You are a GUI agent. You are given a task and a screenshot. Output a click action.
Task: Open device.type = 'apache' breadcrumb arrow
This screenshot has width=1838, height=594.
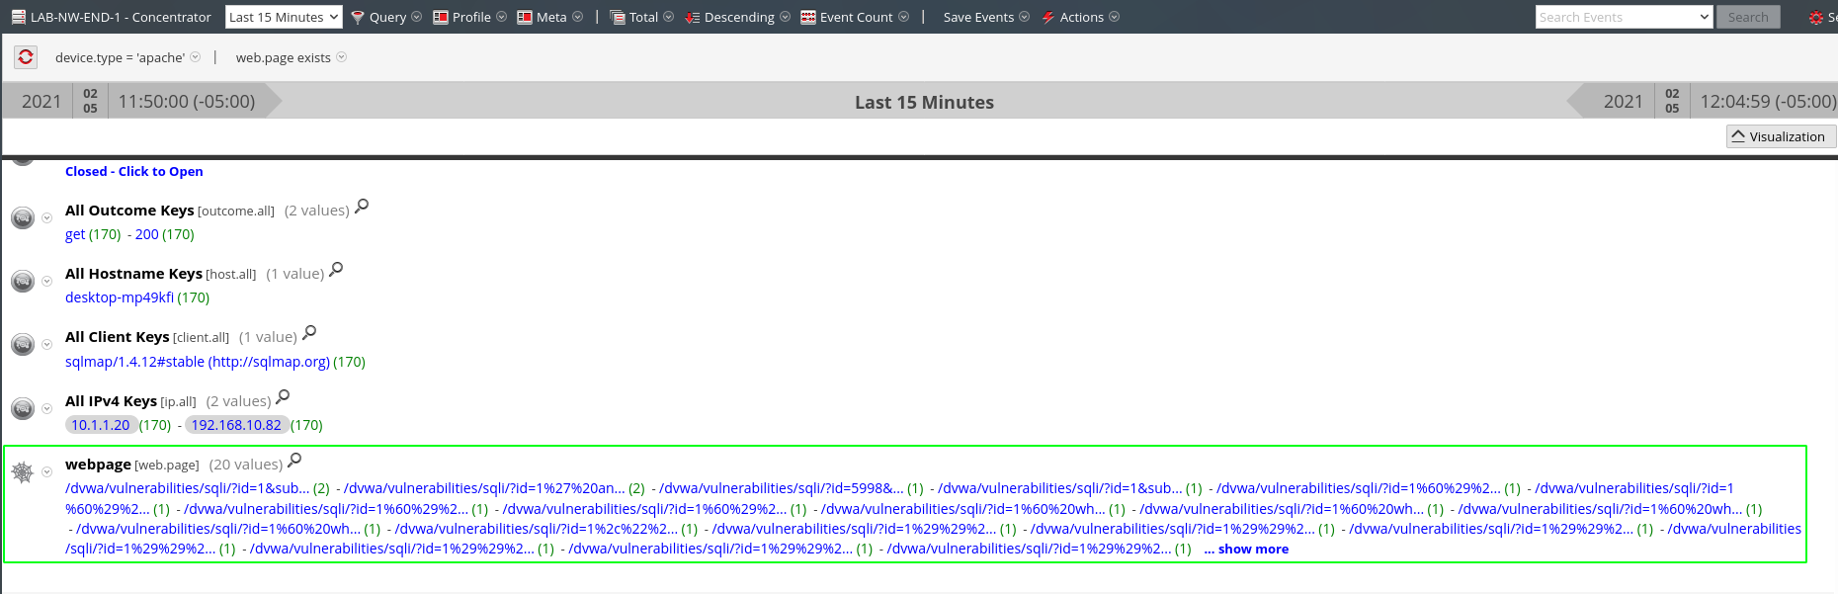[x=196, y=57]
